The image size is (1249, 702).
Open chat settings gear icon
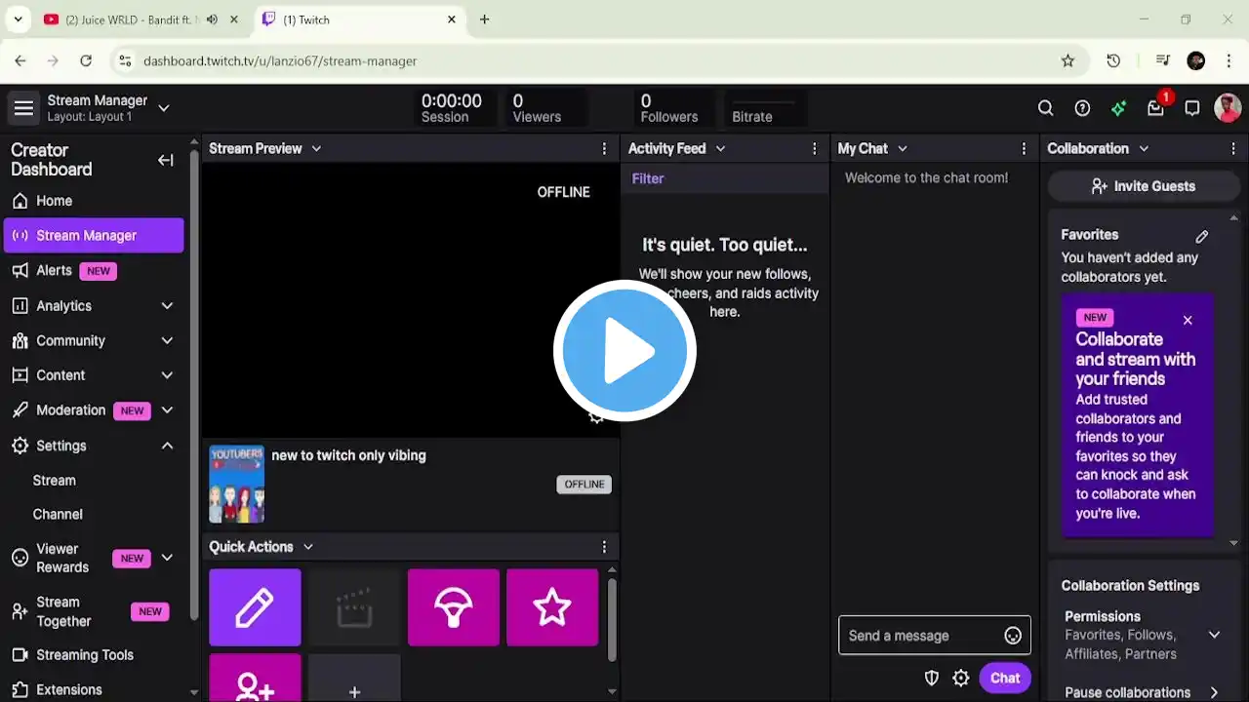point(961,679)
